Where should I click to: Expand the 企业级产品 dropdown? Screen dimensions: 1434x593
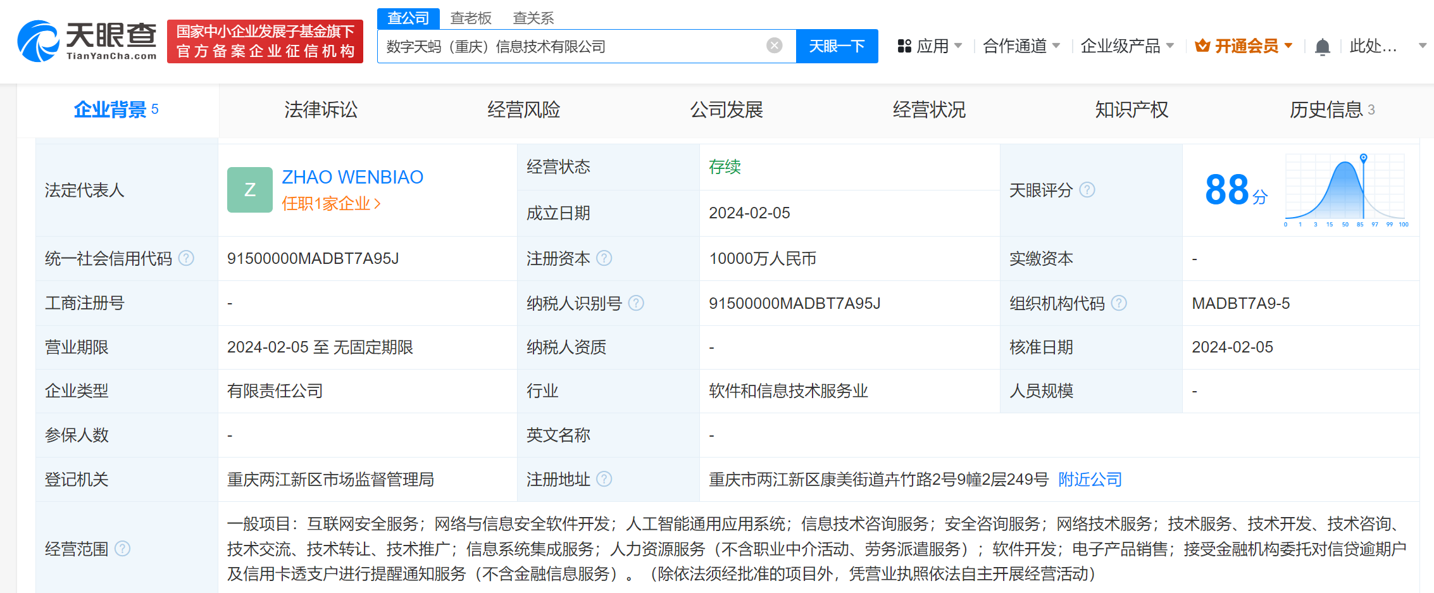(x=1126, y=46)
